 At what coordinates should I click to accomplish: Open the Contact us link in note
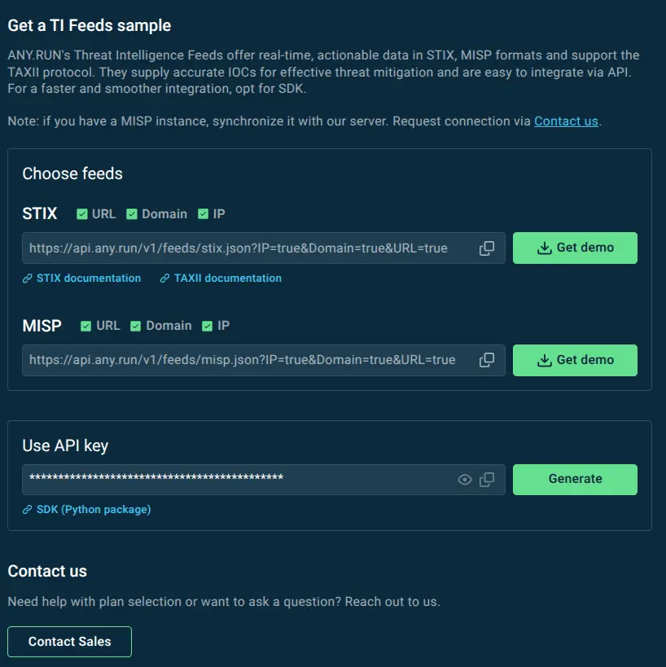coord(566,121)
